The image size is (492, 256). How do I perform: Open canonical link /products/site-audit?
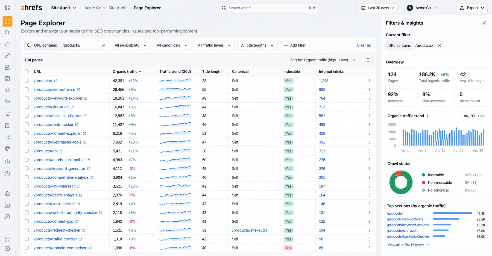pos(249,230)
